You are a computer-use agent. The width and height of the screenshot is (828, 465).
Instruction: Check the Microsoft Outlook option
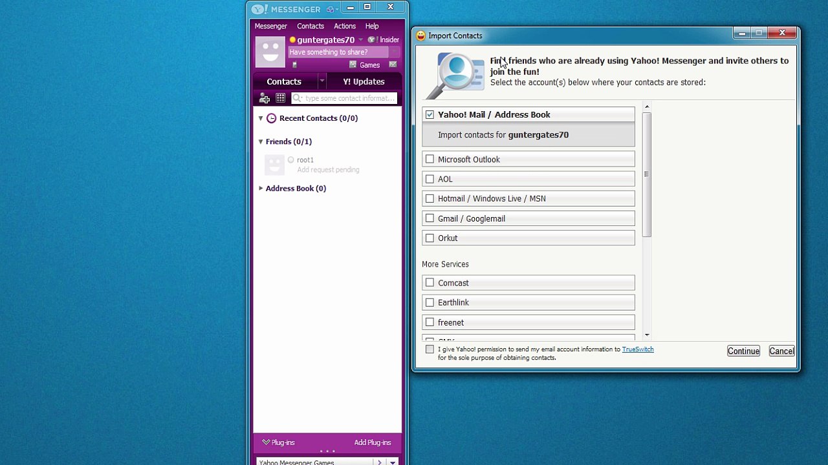click(430, 159)
